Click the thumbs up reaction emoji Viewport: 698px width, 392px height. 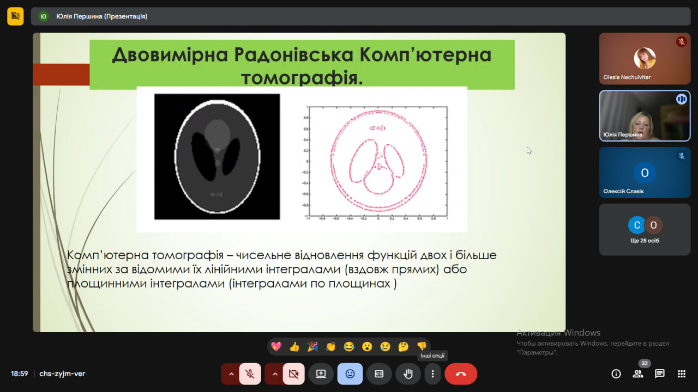click(294, 347)
